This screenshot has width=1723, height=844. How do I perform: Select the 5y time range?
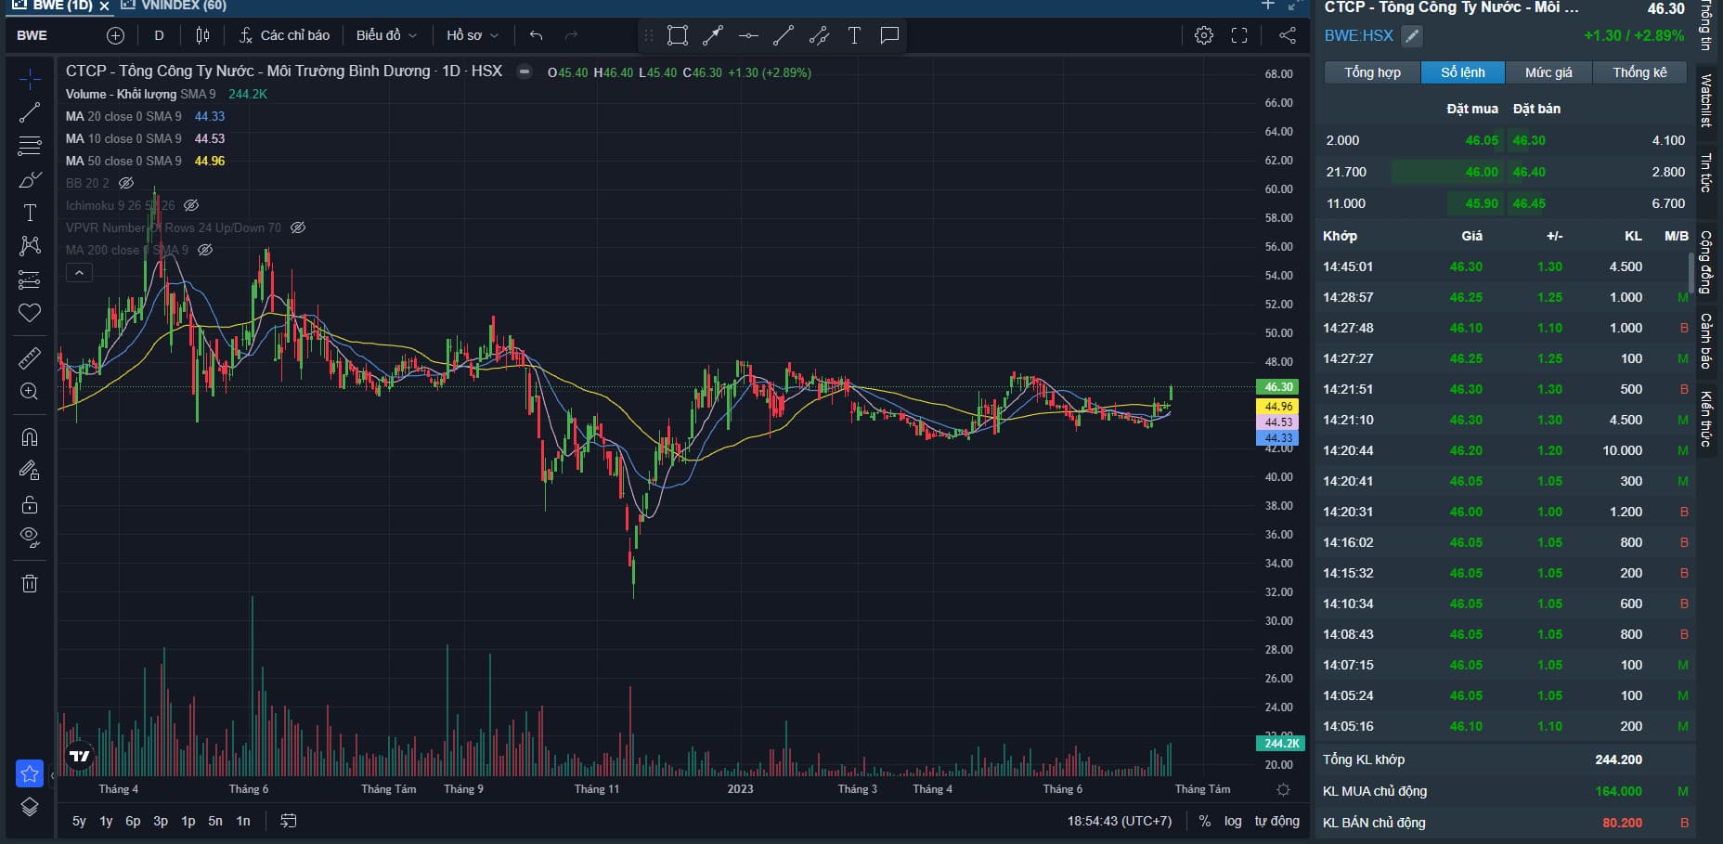(79, 821)
